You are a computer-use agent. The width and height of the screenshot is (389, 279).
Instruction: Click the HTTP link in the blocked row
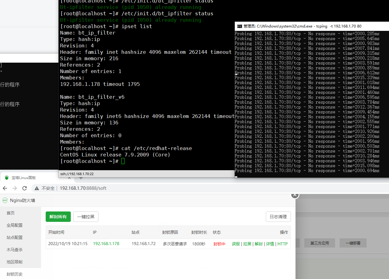[x=283, y=244]
